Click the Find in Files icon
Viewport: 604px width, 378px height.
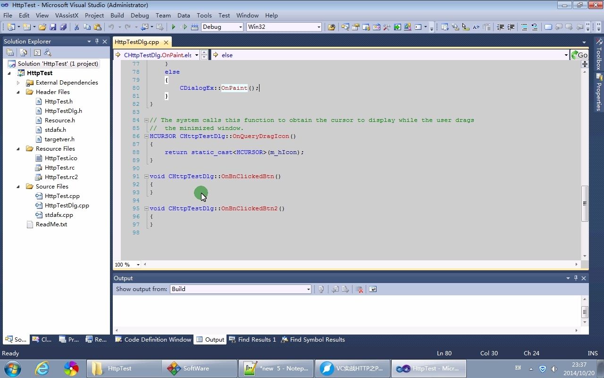click(331, 27)
